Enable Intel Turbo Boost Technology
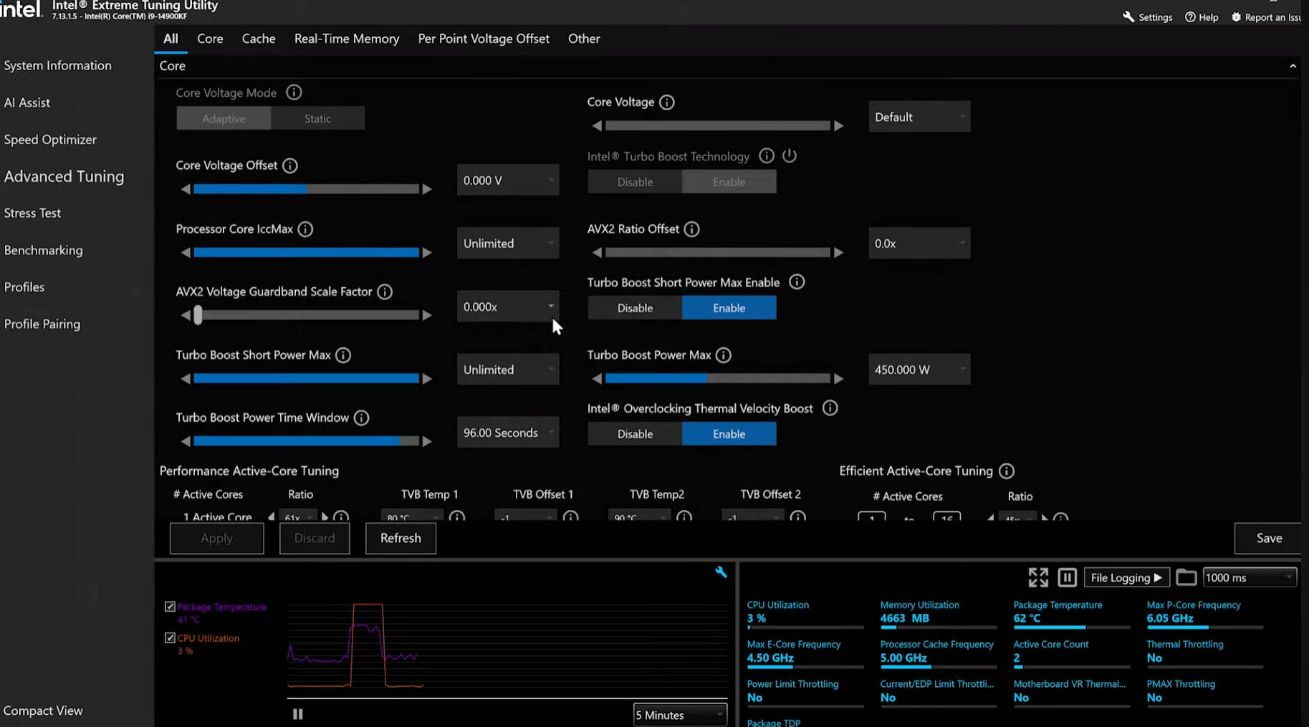This screenshot has width=1309, height=727. [729, 182]
